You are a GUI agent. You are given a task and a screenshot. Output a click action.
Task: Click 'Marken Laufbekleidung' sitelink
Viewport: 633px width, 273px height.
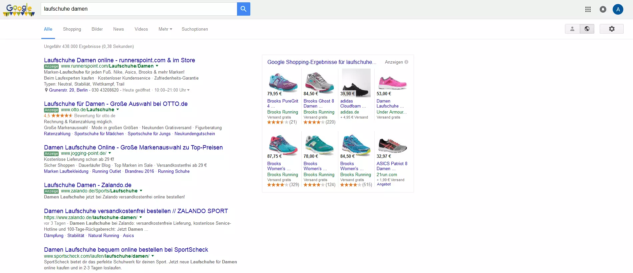(66, 171)
